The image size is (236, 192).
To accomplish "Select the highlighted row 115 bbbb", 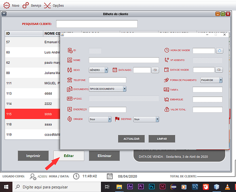I will click(32, 114).
